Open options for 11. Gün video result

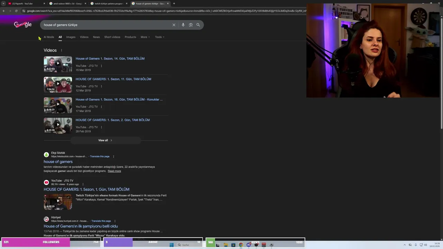pos(101,86)
